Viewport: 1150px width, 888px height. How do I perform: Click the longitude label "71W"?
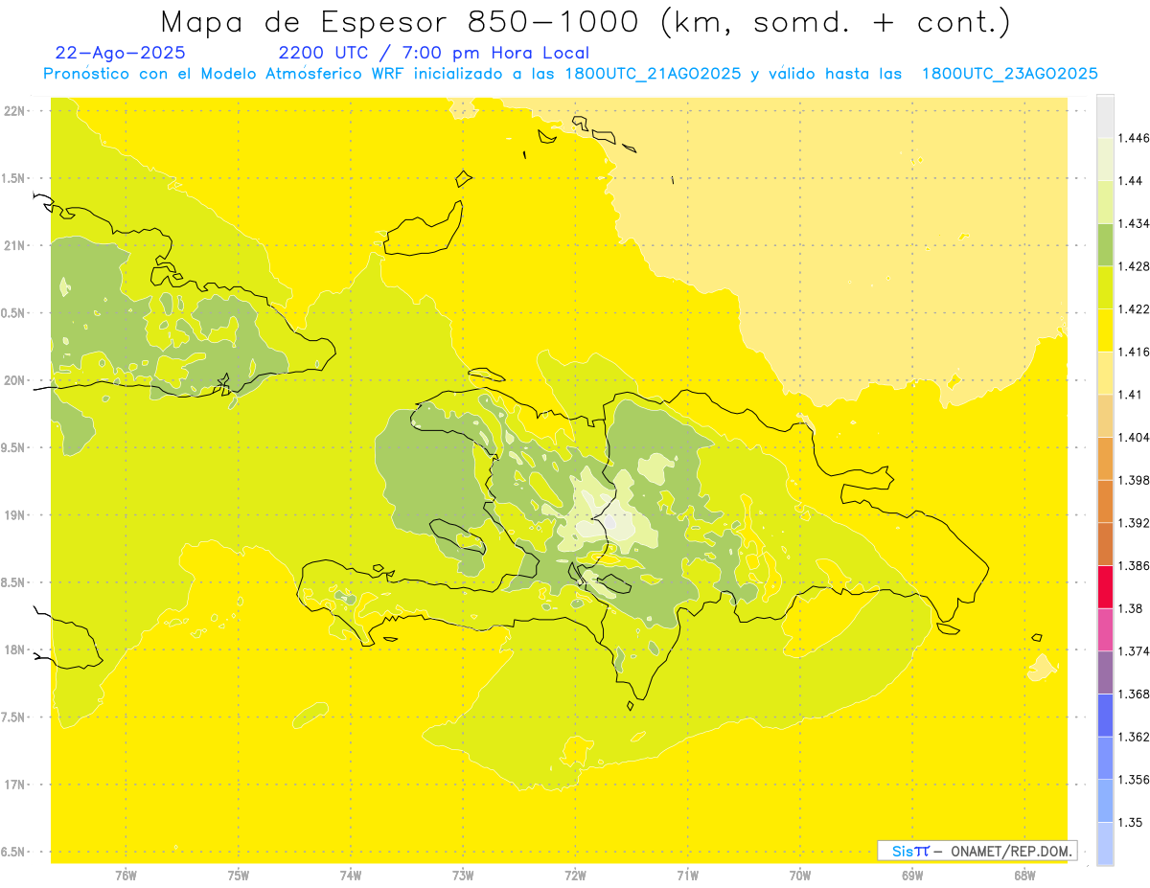pyautogui.click(x=687, y=876)
